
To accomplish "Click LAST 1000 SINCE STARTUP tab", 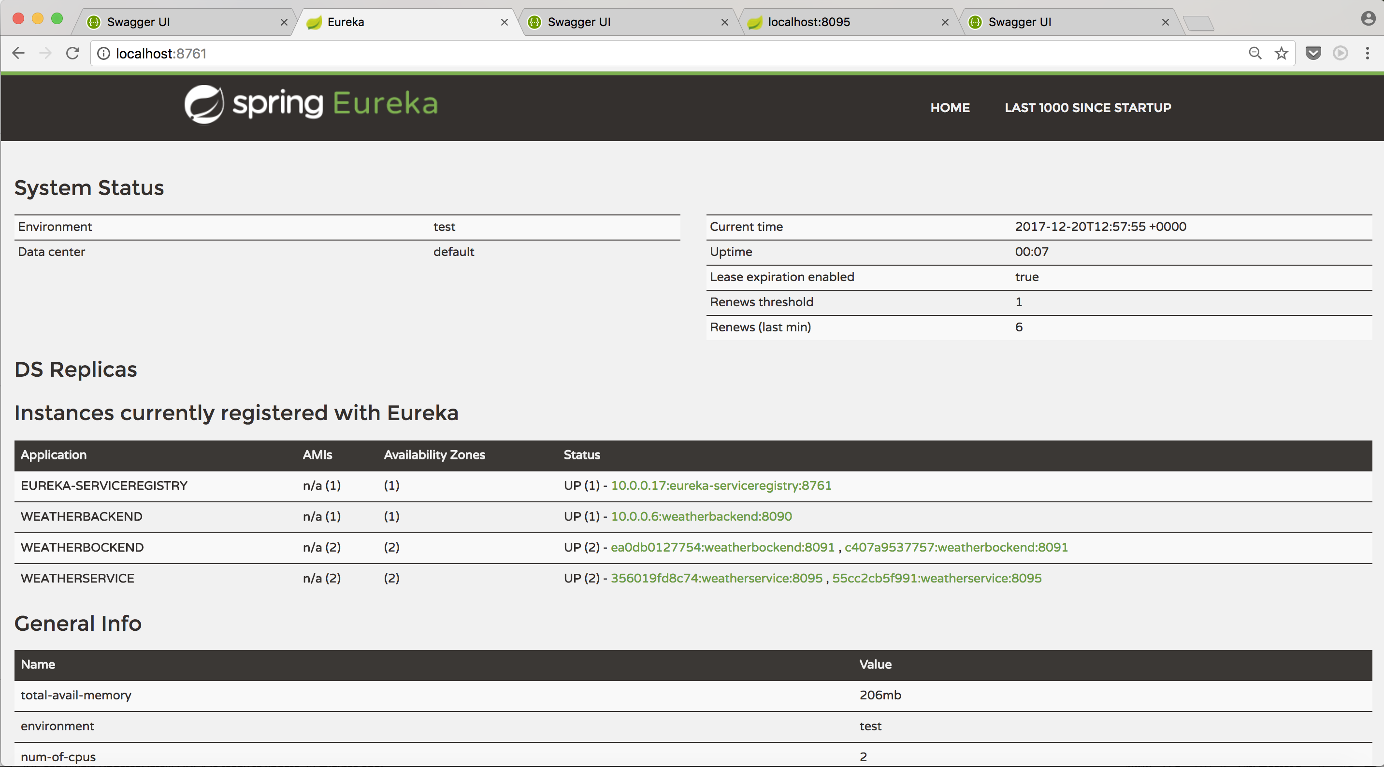I will (1087, 108).
